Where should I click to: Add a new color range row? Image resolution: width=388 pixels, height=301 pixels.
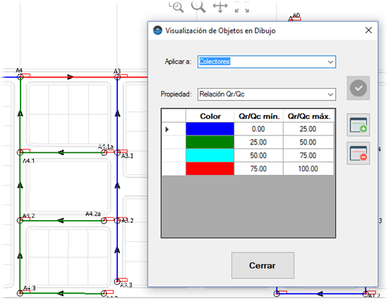pyautogui.click(x=358, y=125)
